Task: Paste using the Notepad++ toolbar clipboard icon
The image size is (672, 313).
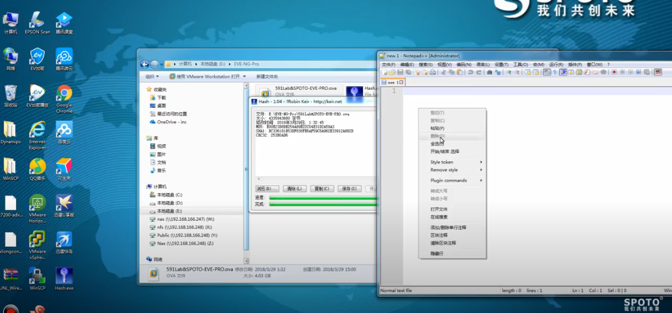Action: coord(459,72)
